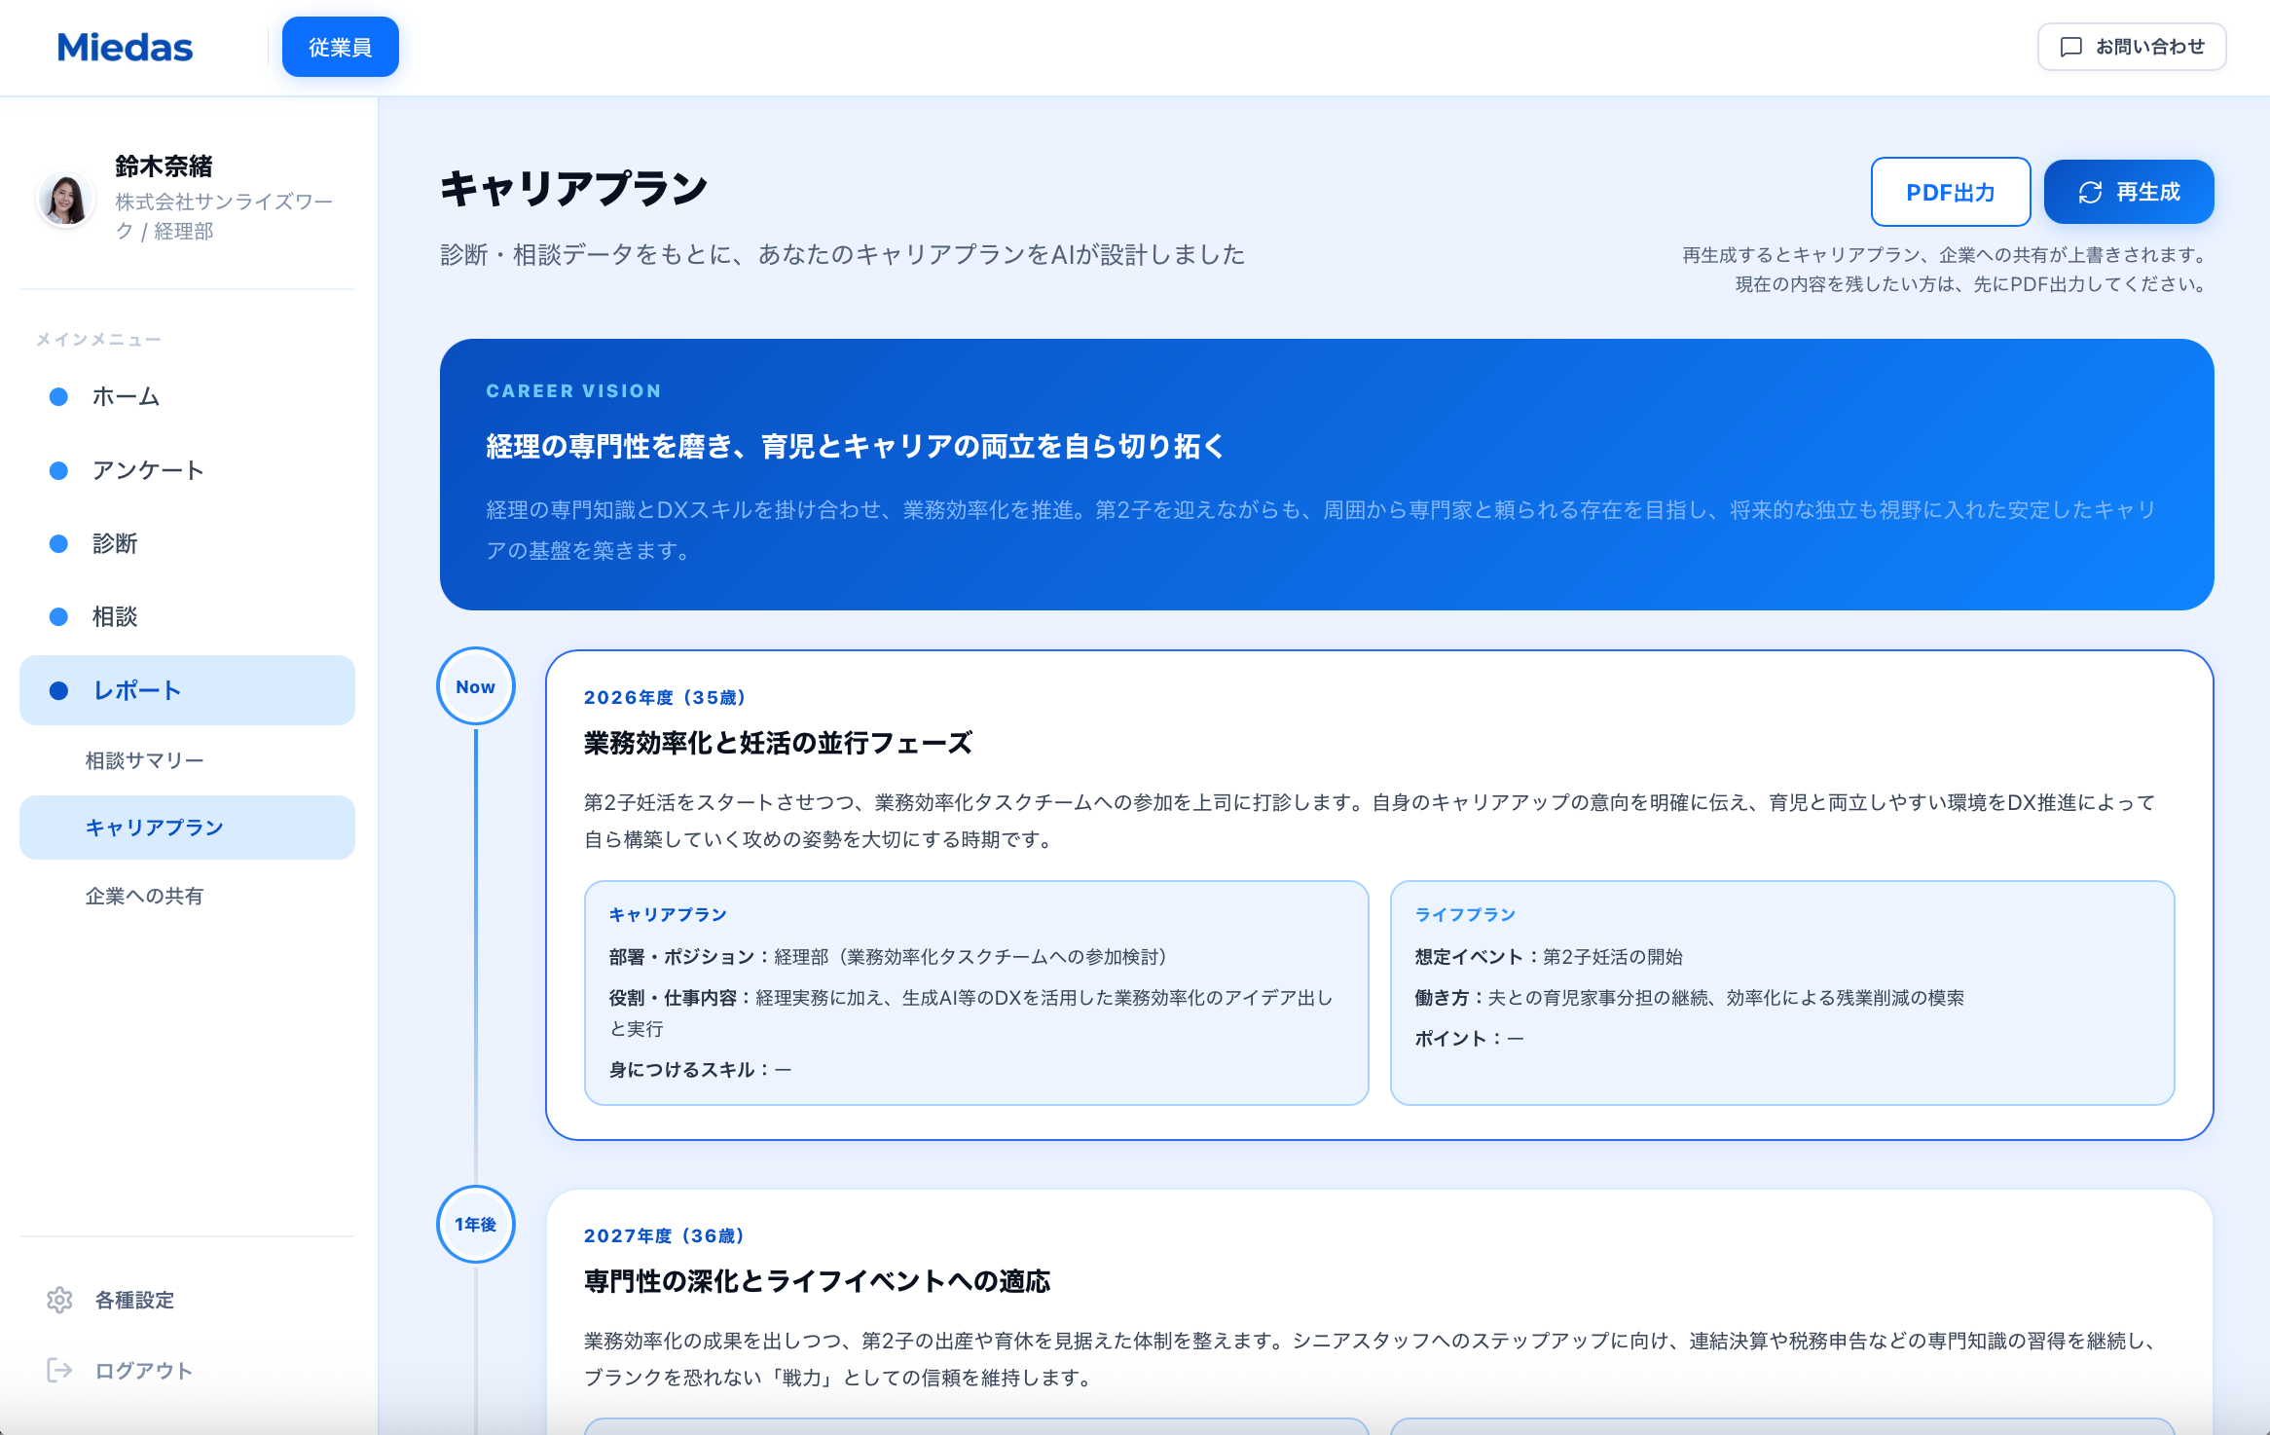Click the 再生成すると overwrite warning note
This screenshot has height=1435, width=2270.
pyautogui.click(x=1946, y=269)
